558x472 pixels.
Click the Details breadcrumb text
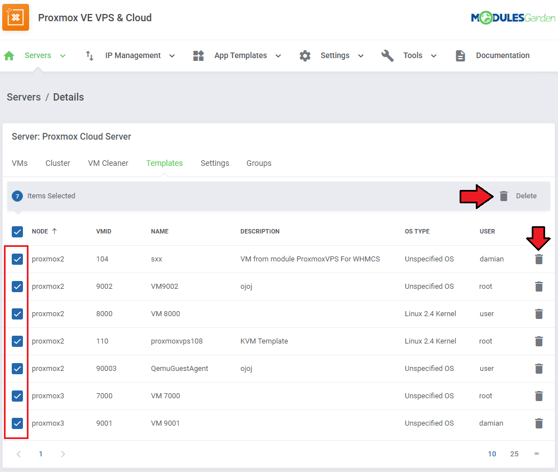pos(68,97)
